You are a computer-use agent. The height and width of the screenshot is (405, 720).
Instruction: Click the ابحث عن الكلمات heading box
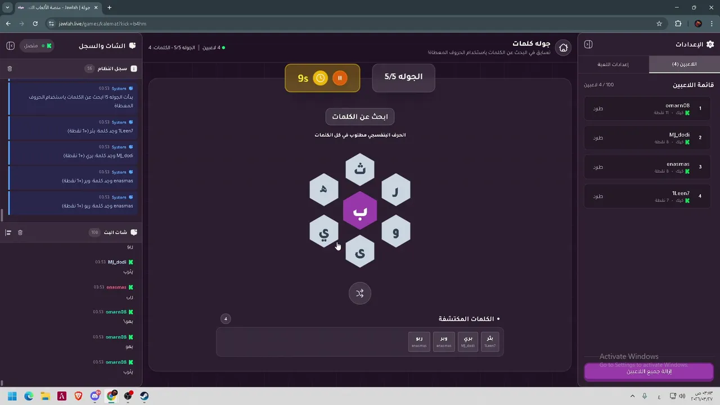click(360, 116)
